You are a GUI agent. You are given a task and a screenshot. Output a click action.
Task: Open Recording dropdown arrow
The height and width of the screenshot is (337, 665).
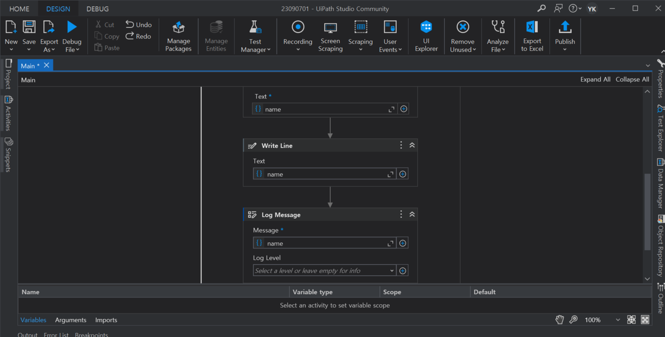(298, 50)
